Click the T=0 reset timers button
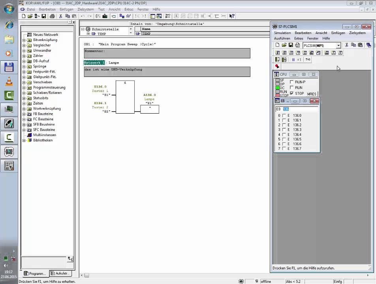The width and height of the screenshot is (376, 284). click(x=308, y=60)
